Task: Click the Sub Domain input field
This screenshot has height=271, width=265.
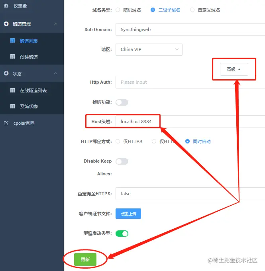Action: (x=190, y=29)
